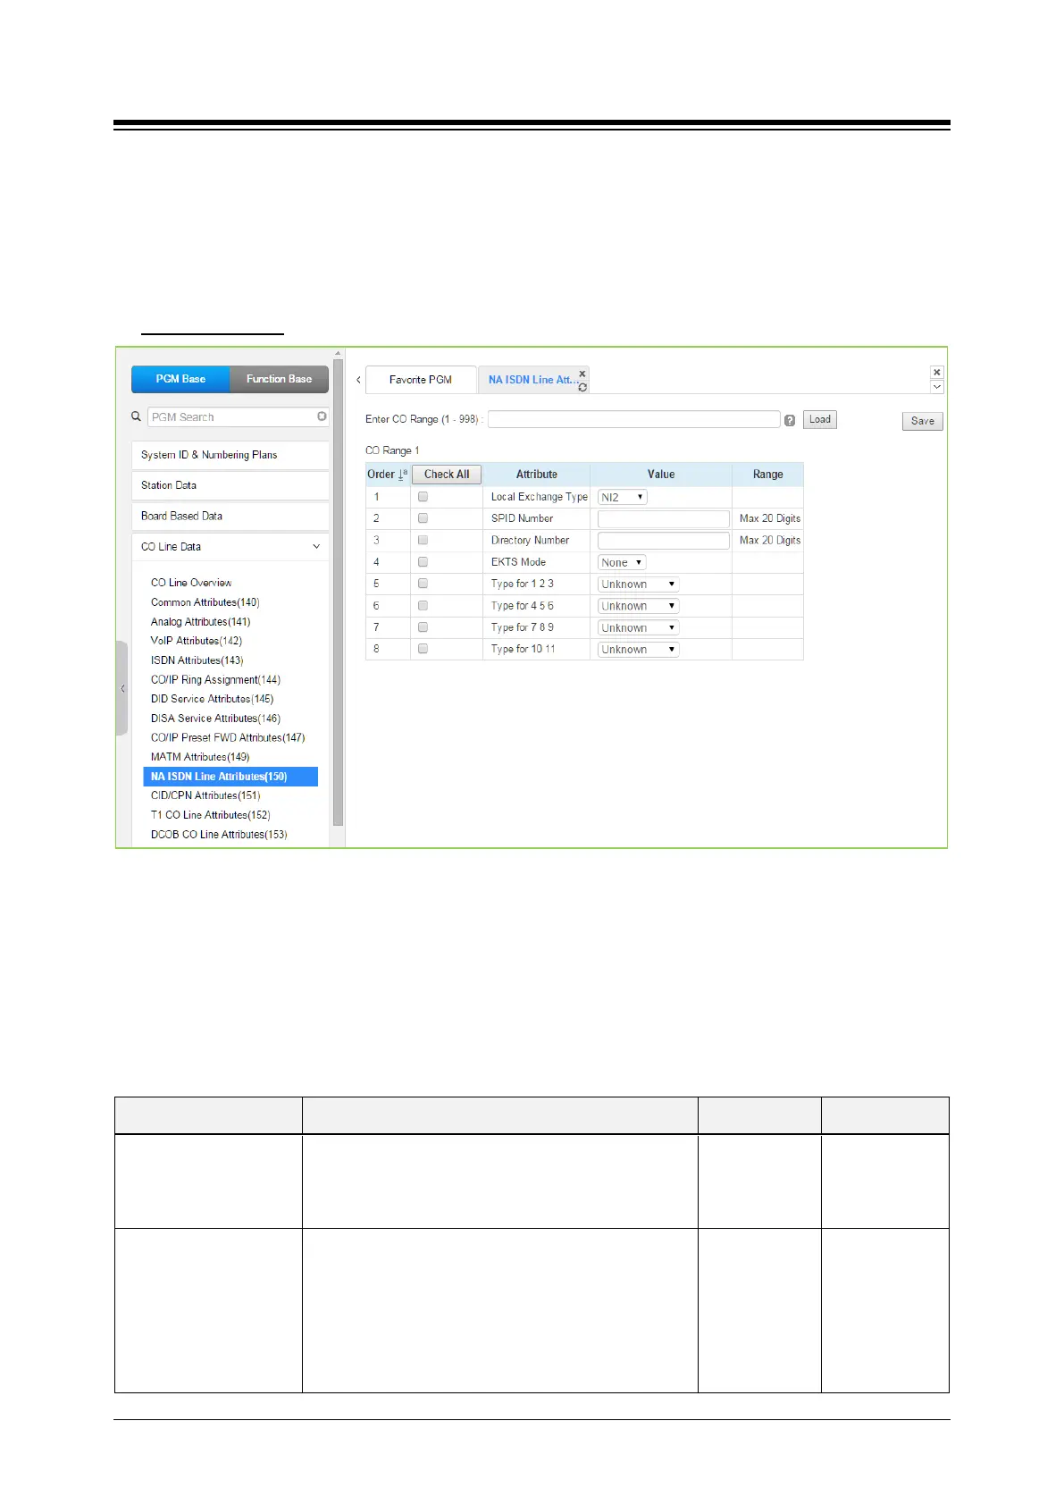Check the Local Exchange Type checkbox
This screenshot has height=1505, width=1064.
click(423, 497)
